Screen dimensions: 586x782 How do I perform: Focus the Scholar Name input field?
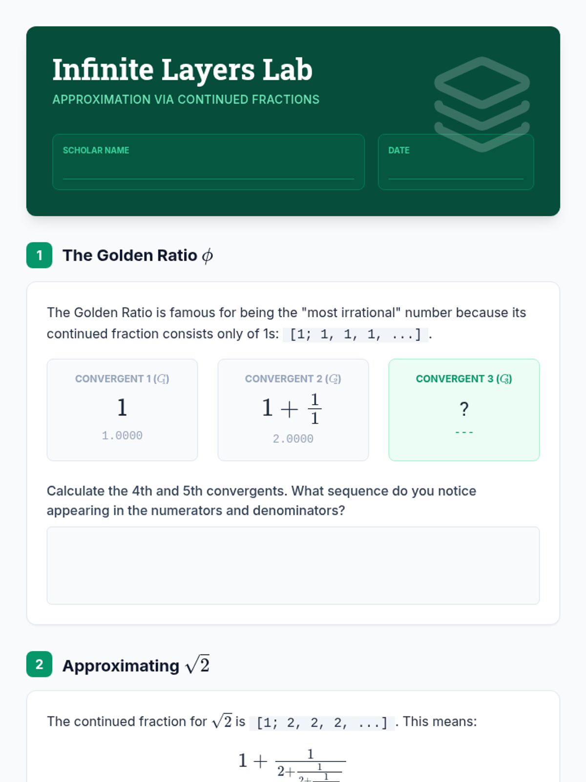click(x=208, y=170)
